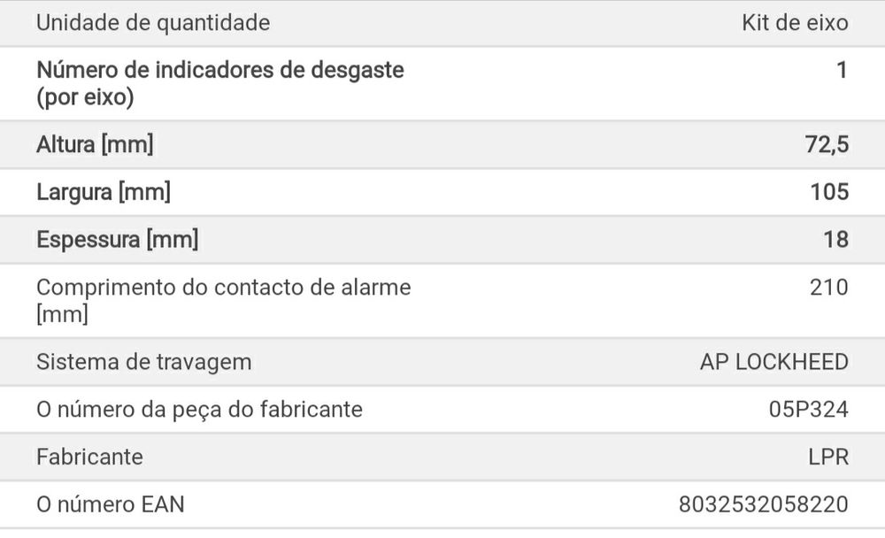Select the EAN number "8032532058220"

[764, 505]
